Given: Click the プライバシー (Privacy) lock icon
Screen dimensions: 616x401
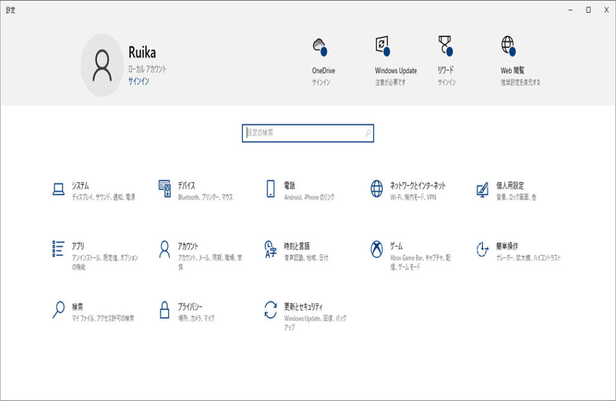Looking at the screenshot, I should pyautogui.click(x=165, y=310).
